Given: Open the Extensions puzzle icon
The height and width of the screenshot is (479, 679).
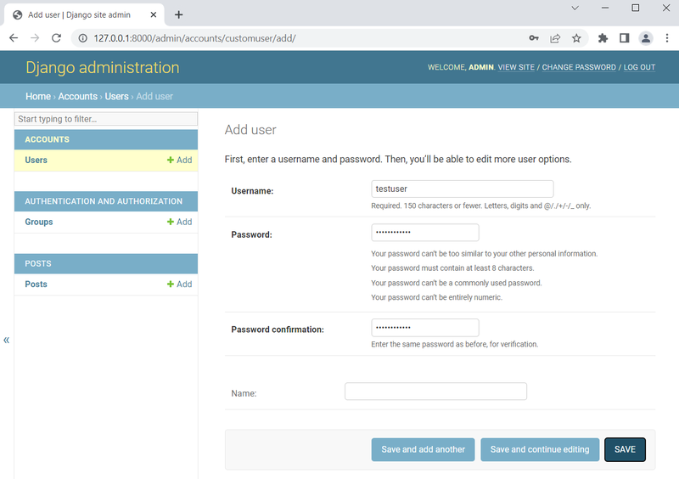Looking at the screenshot, I should [x=603, y=38].
